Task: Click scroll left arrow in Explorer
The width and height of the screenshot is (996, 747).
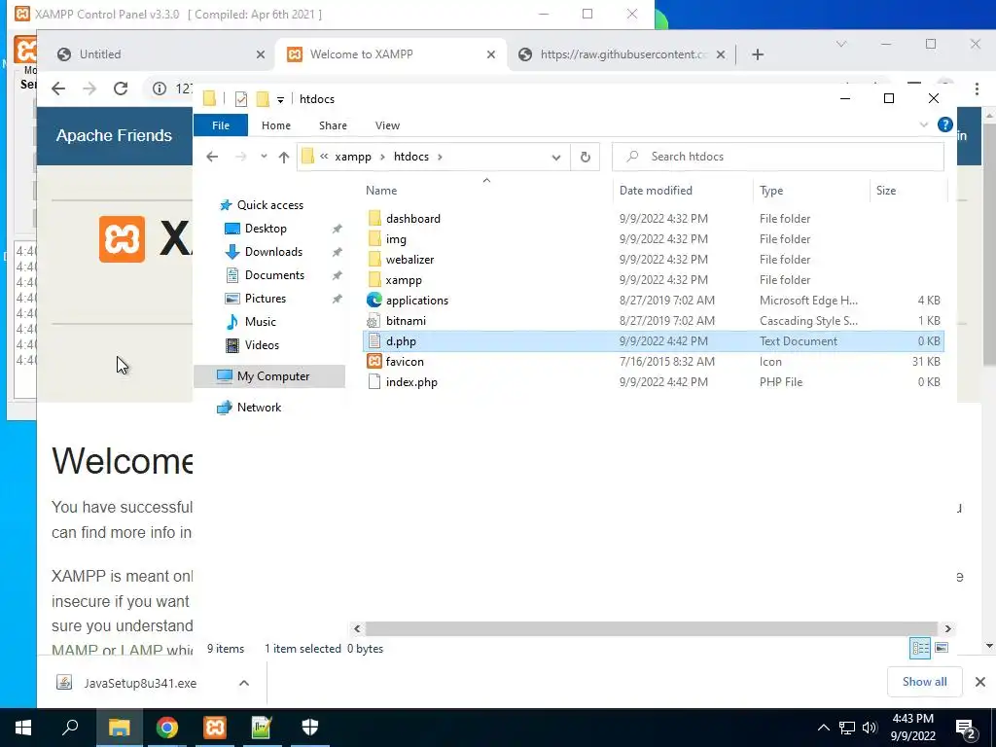Action: (x=357, y=629)
